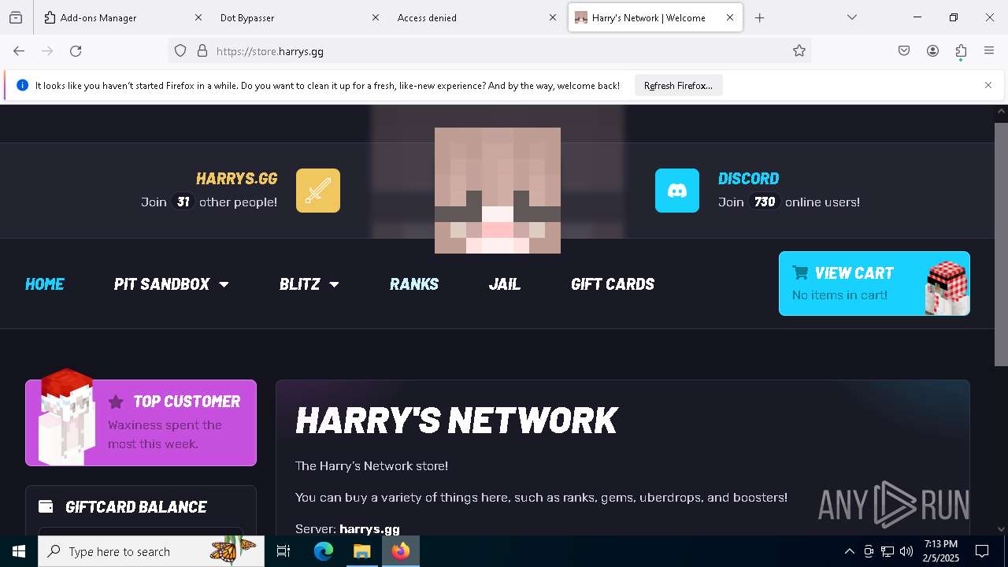
Task: Click the Firefox View icon
Action: coord(16,17)
